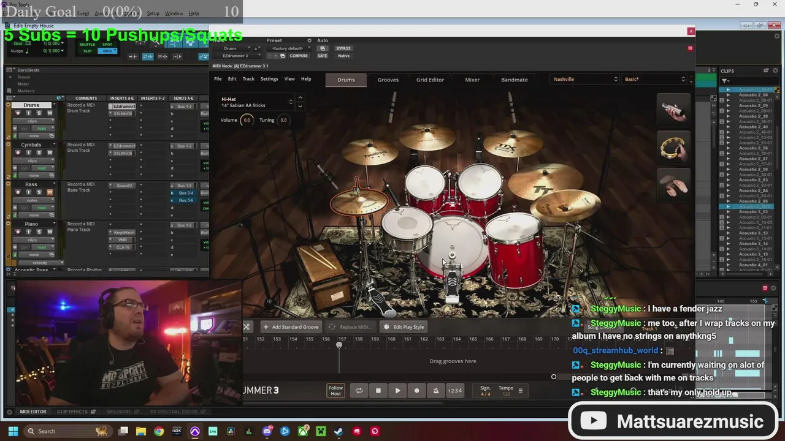The width and height of the screenshot is (785, 441).
Task: Open the Drums track view selector (clips)
Action: click(34, 121)
